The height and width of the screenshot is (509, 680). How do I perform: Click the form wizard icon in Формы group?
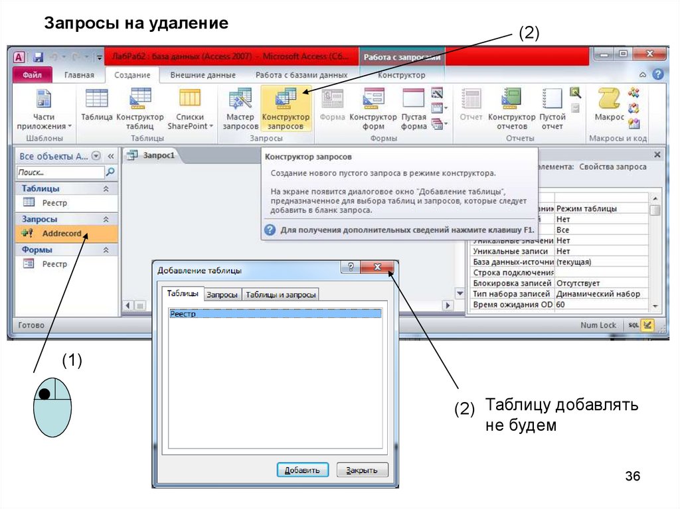[x=437, y=92]
